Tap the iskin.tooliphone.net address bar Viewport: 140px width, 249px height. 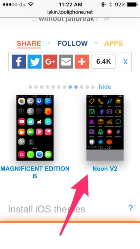click(70, 12)
